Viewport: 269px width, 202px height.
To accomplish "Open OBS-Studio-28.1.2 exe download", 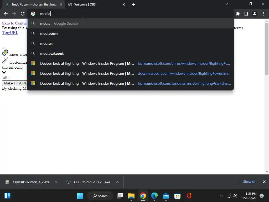I will click(89, 182).
